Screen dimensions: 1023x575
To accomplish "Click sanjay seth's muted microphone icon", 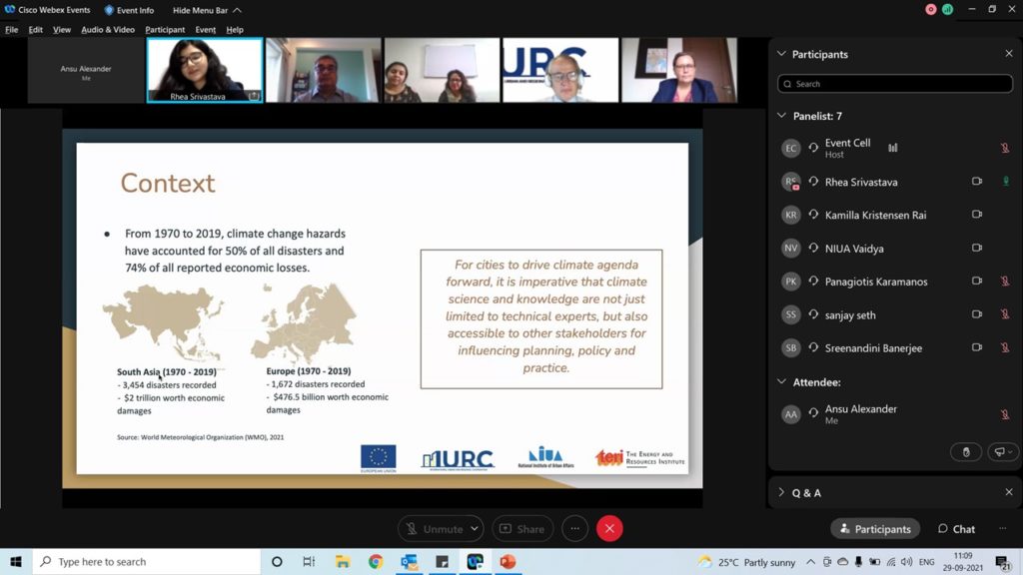I will click(x=1005, y=314).
